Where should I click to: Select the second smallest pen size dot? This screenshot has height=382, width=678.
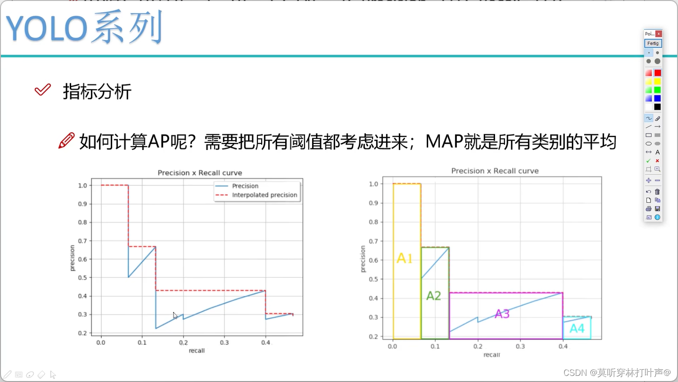(x=657, y=52)
